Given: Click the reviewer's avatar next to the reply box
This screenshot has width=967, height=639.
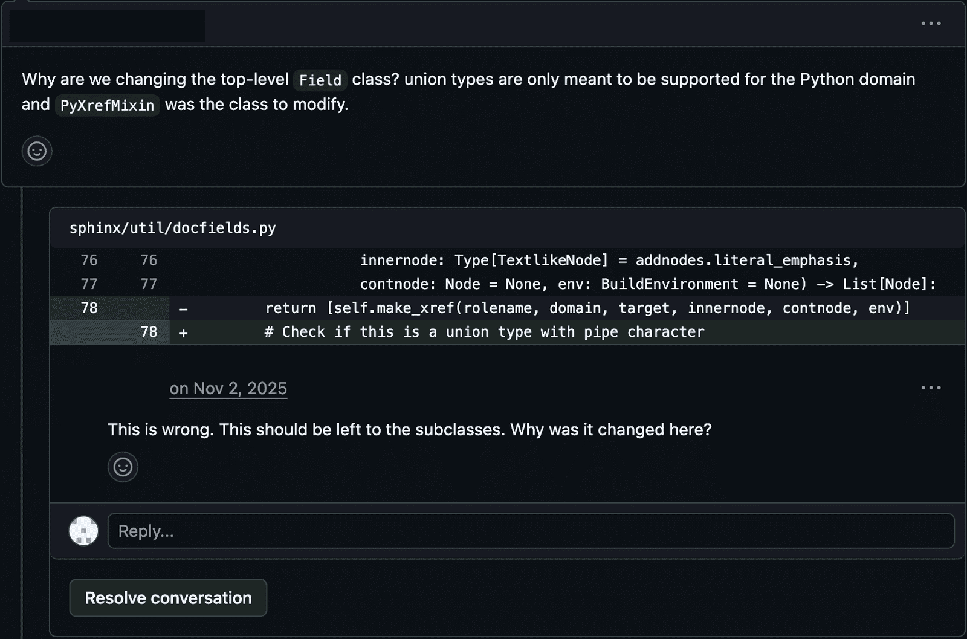Looking at the screenshot, I should [83, 531].
